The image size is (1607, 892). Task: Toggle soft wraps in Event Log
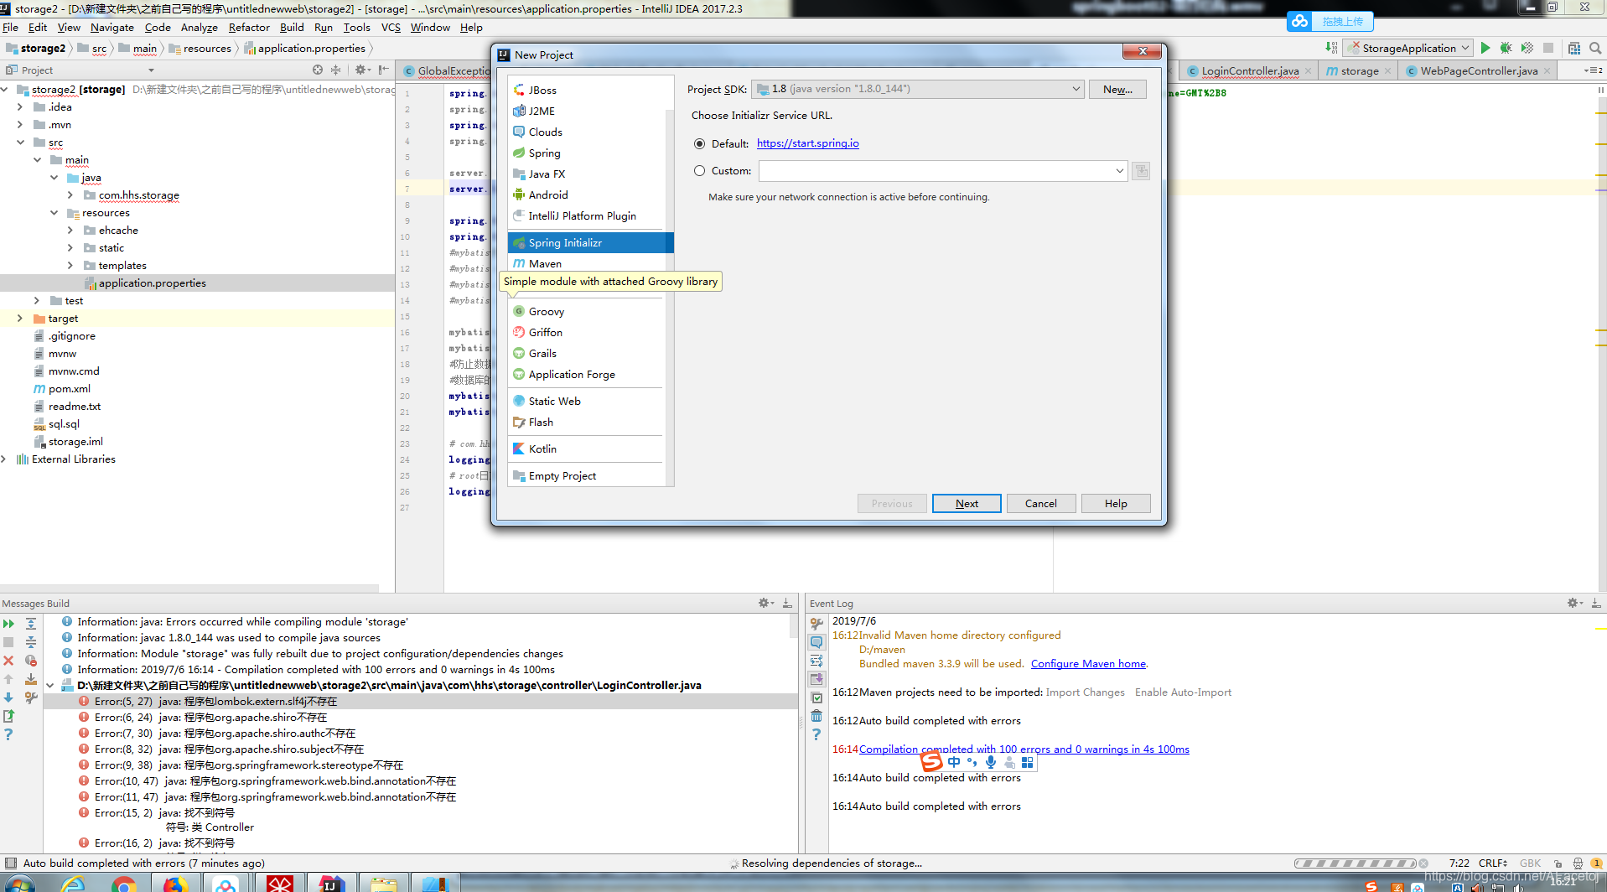pos(816,661)
